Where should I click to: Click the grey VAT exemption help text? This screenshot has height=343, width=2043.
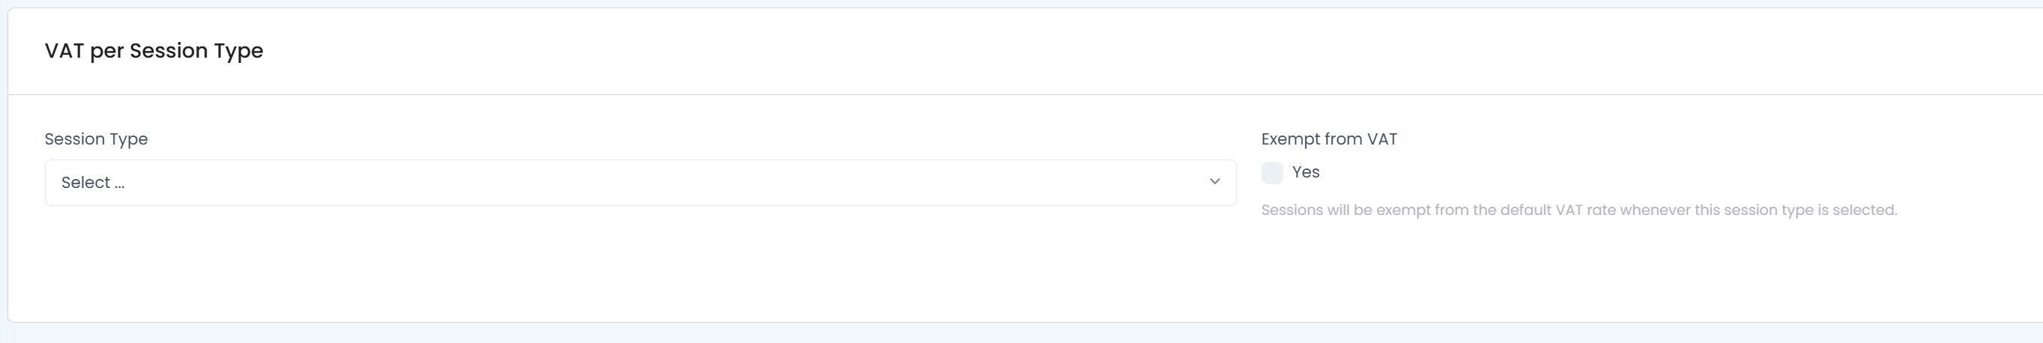[1579, 210]
